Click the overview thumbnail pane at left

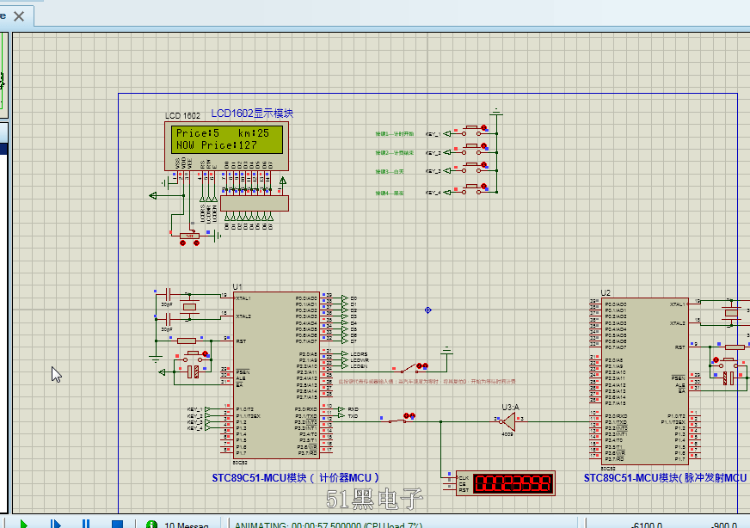point(4,76)
